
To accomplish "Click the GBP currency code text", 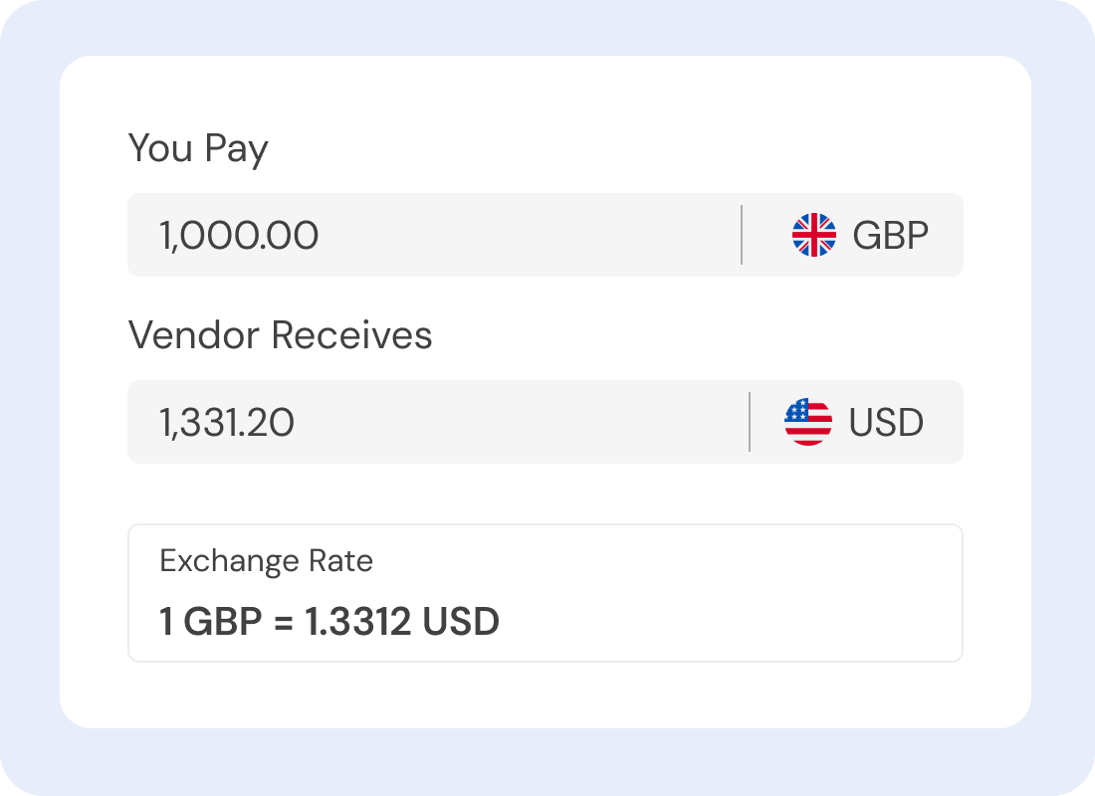I will click(x=890, y=236).
